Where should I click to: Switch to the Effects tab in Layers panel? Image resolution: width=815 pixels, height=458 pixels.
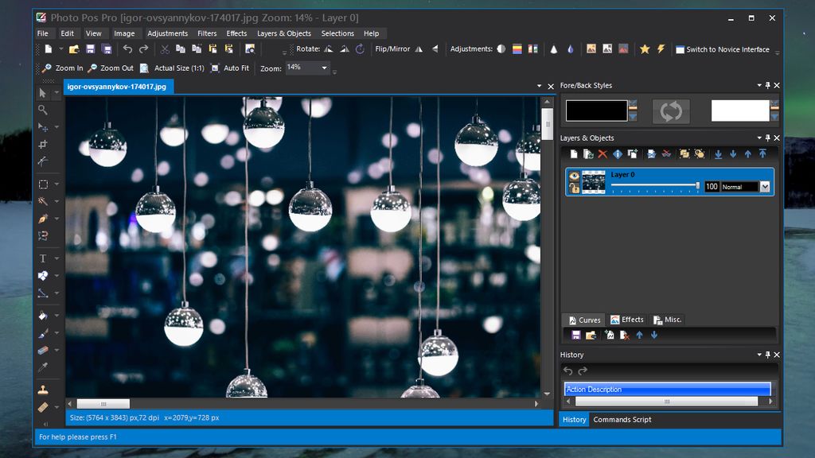[627, 319]
